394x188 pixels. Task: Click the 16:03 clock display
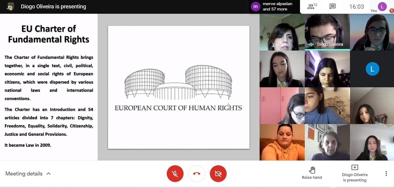[357, 7]
